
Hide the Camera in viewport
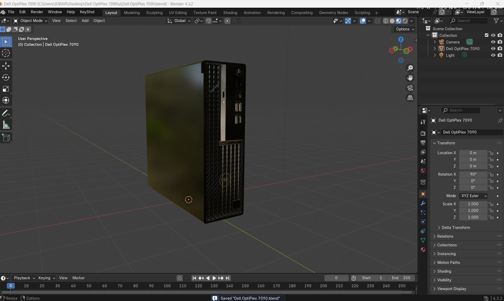coord(493,42)
